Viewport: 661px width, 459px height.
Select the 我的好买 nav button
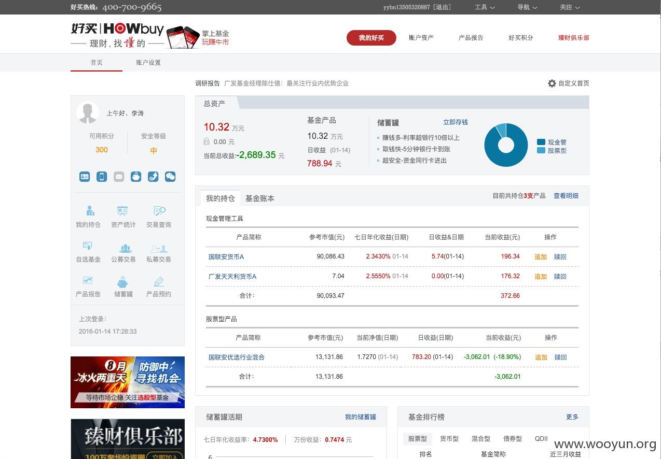point(371,38)
